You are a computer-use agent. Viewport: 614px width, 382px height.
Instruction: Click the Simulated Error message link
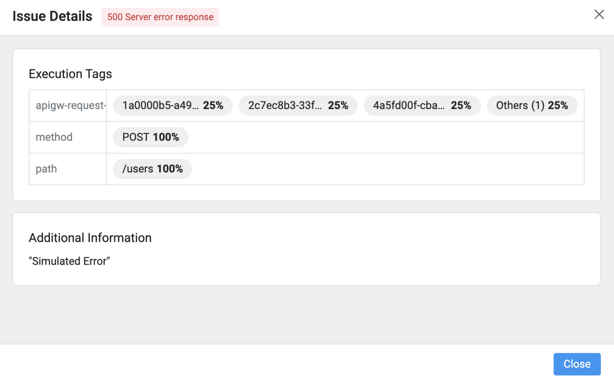point(69,261)
